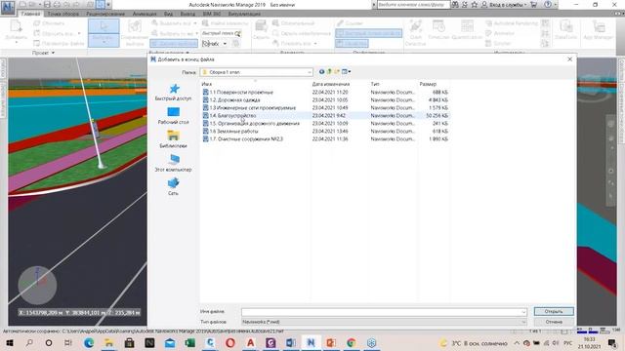625x351 pixels.
Task: Open the Quantification tool
Action: tap(467, 30)
